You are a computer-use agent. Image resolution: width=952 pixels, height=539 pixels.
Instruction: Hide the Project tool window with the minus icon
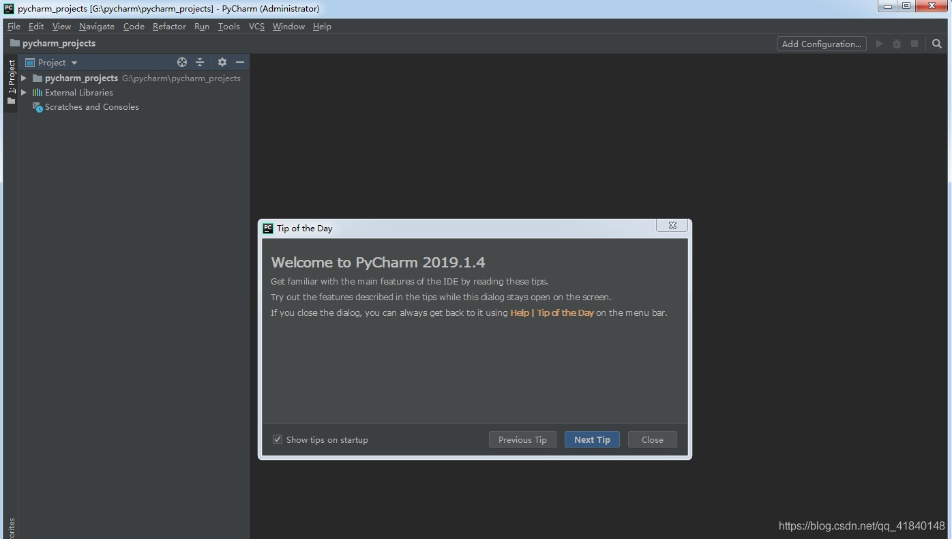240,62
